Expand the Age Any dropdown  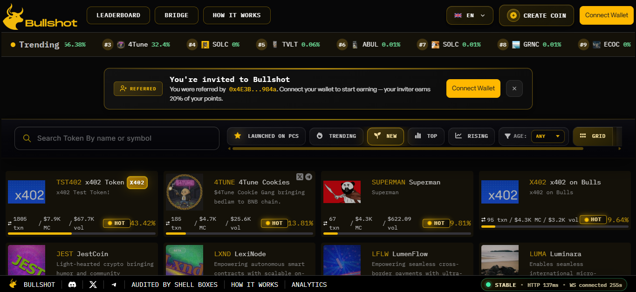click(x=547, y=136)
